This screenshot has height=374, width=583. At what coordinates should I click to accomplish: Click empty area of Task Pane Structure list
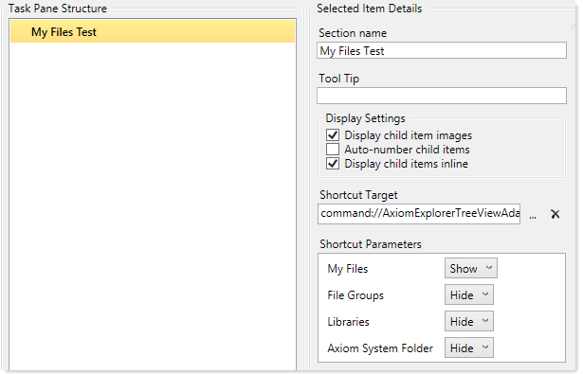(x=153, y=205)
